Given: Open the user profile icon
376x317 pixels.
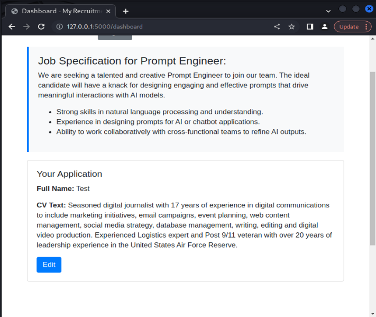Looking at the screenshot, I should tap(325, 26).
